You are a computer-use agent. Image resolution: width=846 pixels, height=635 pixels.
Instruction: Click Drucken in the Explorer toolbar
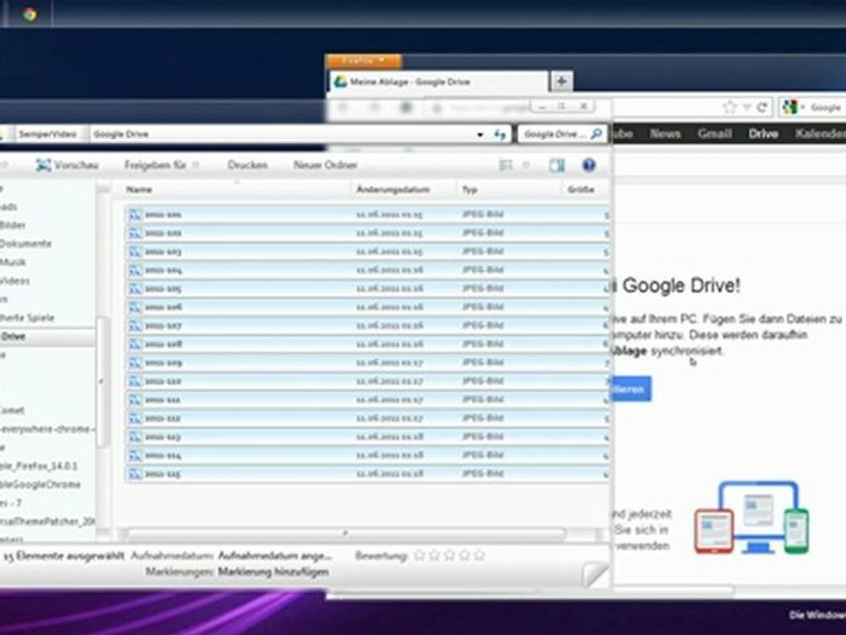tap(247, 165)
